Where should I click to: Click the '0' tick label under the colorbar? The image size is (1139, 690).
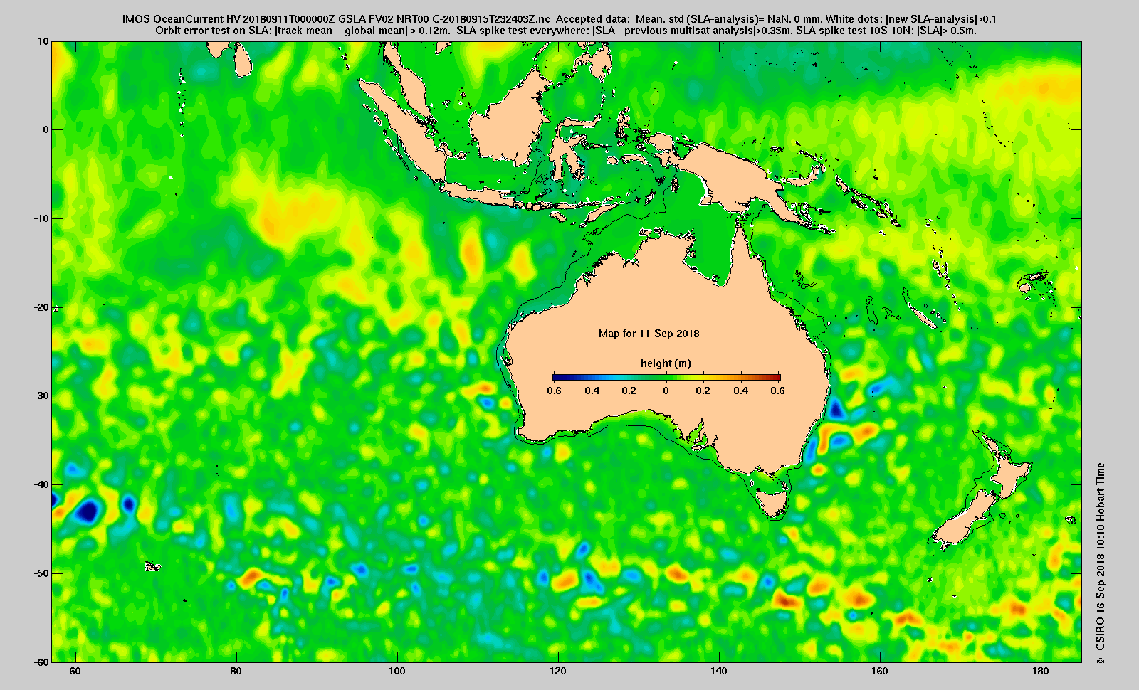(x=666, y=391)
